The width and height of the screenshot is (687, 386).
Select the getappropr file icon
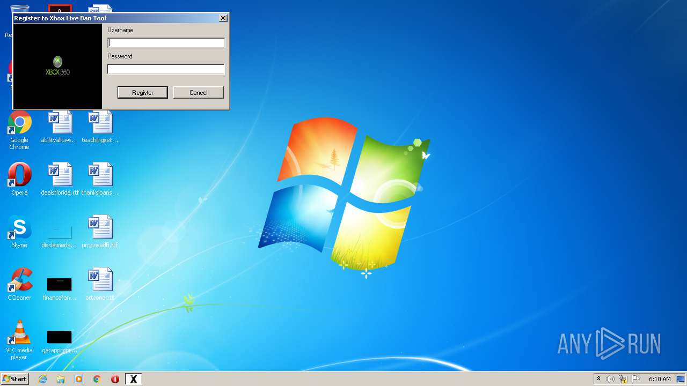click(x=60, y=342)
